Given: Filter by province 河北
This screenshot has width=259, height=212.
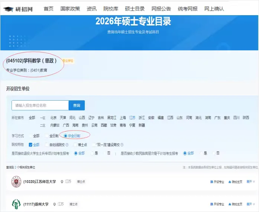Looking at the screenshot, I should pos(72,118).
